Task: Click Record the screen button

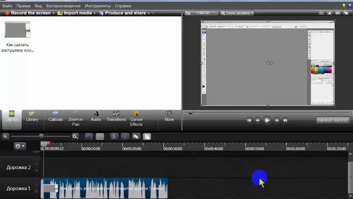Action: pos(28,13)
